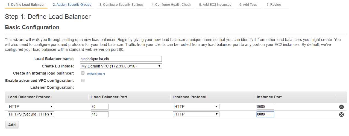The width and height of the screenshot is (349, 136).
Task: Open the HTTP Load Balancer Protocol dropdown
Action: pos(31,107)
